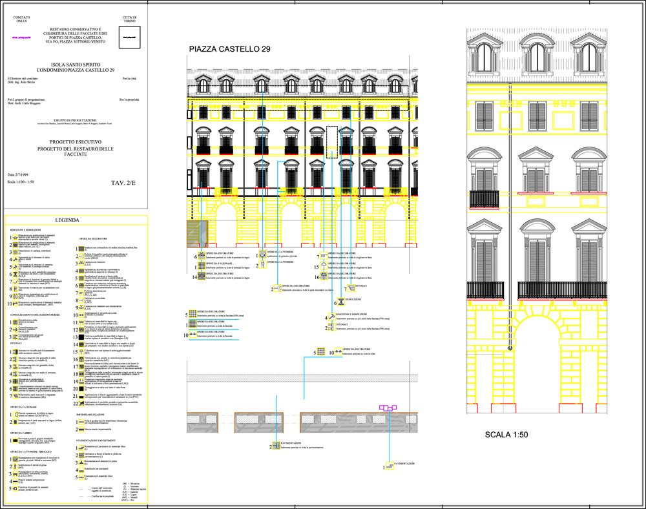The width and height of the screenshot is (646, 509).
Task: Click the ISOLA SANTO SPIRITO heading
Action: tap(75, 65)
